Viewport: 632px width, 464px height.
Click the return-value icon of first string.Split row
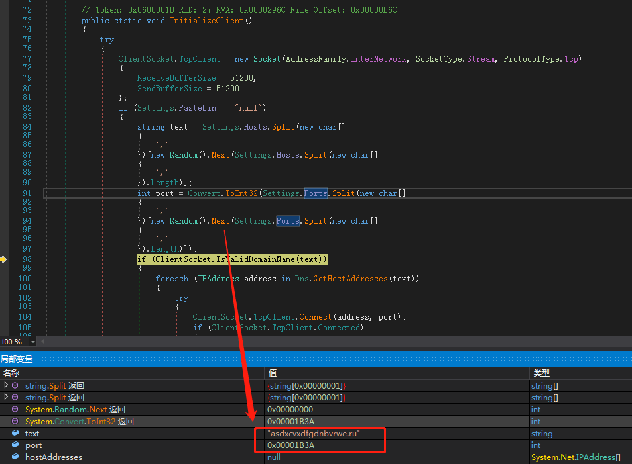point(15,385)
